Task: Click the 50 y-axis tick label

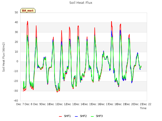Action: pos(16,13)
